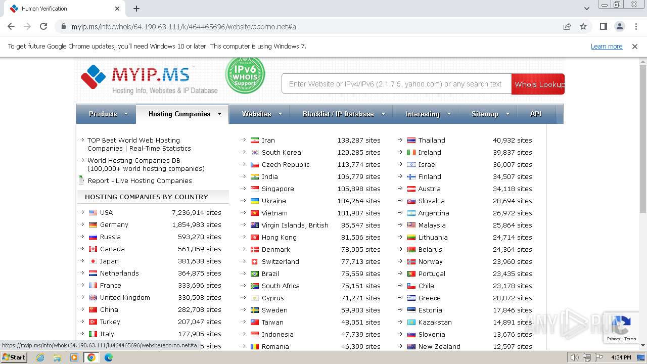The width and height of the screenshot is (647, 364).
Task: Open TOP Best World Web Hosting Companies link
Action: [x=138, y=145]
